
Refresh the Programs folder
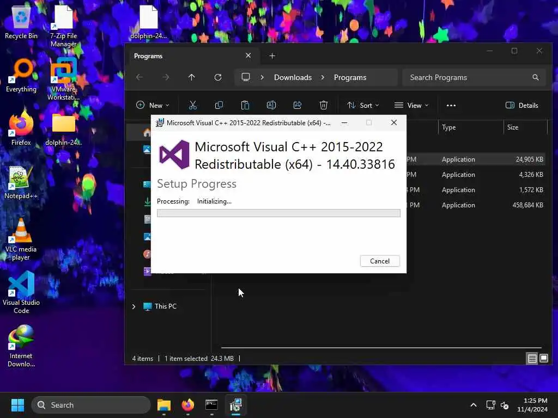pos(218,77)
